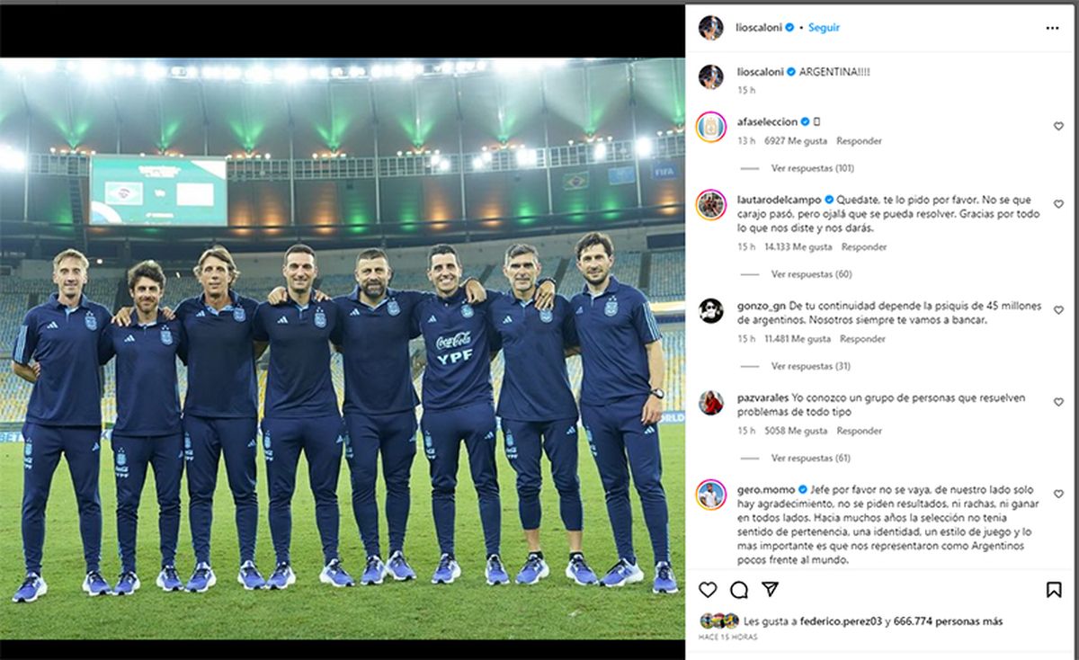Like afaseleccion's comment heart
The width and height of the screenshot is (1079, 660).
click(x=1058, y=127)
